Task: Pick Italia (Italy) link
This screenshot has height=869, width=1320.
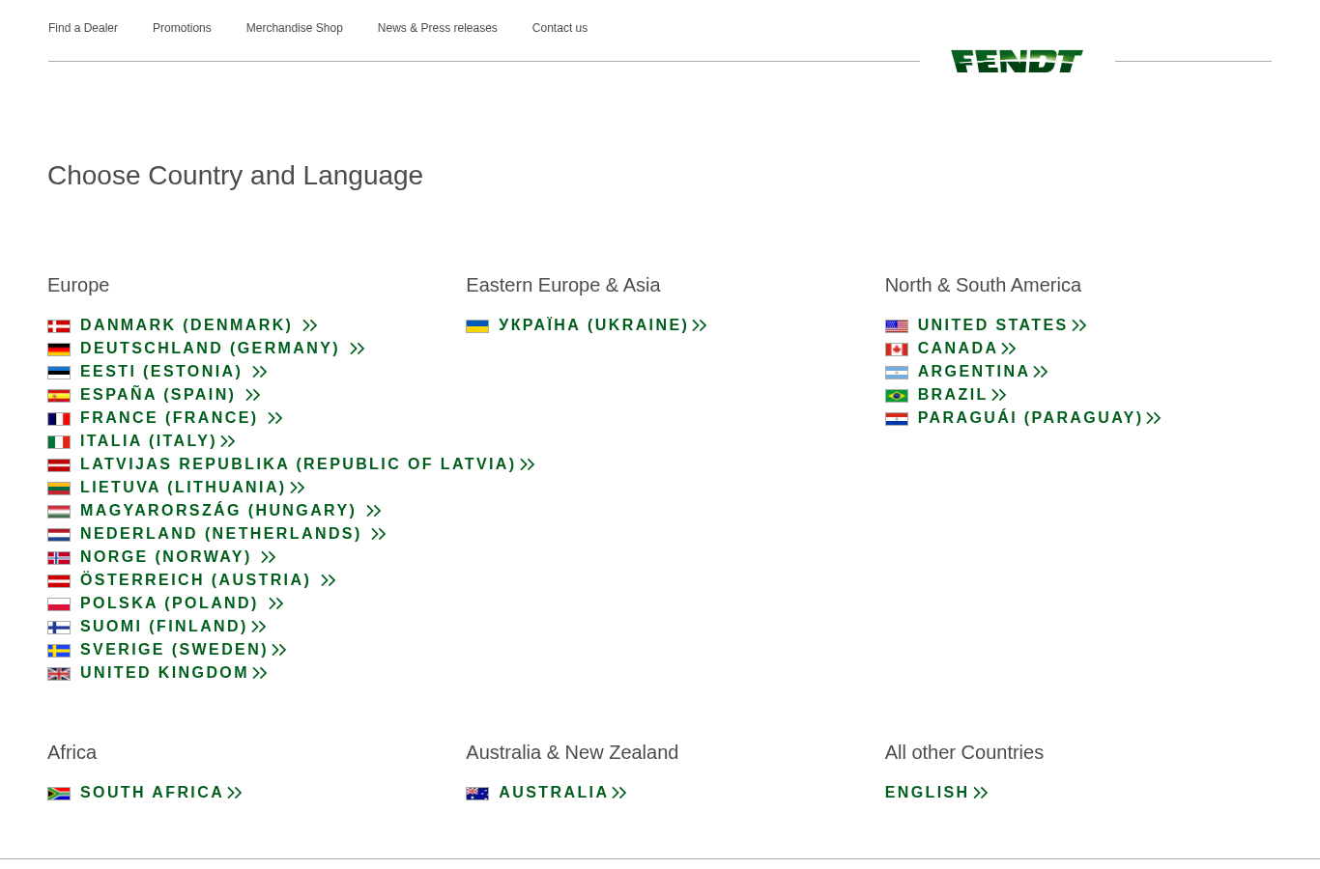Action: (158, 441)
